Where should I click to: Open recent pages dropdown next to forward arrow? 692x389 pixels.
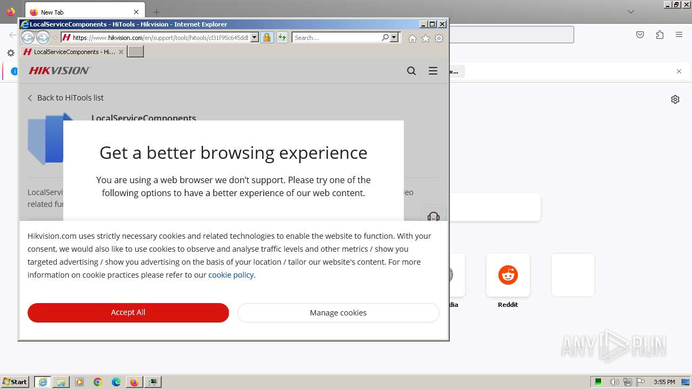click(x=55, y=38)
